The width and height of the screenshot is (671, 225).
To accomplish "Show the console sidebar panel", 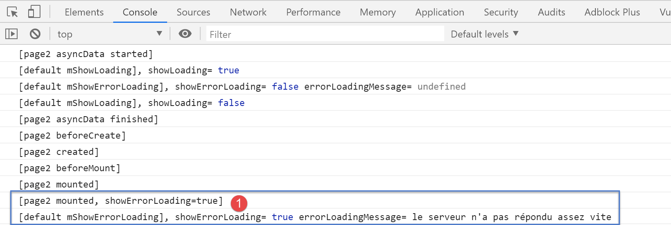I will click(x=11, y=34).
